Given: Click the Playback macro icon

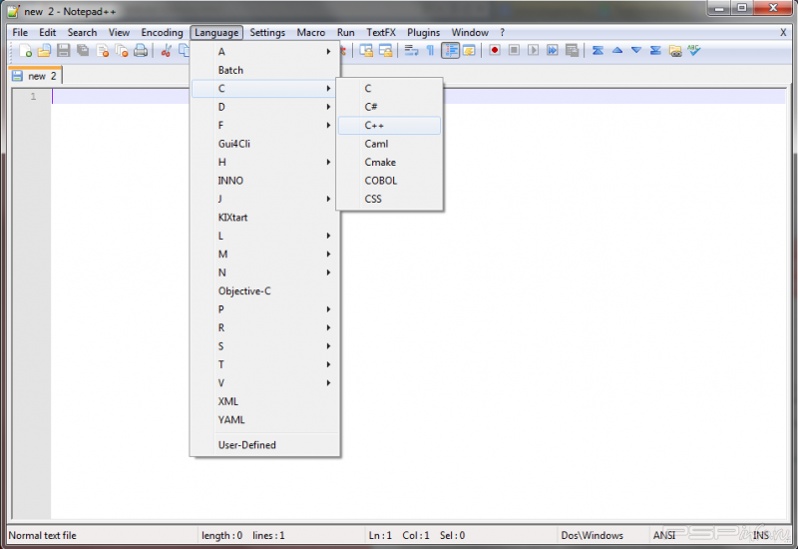Looking at the screenshot, I should 533,51.
